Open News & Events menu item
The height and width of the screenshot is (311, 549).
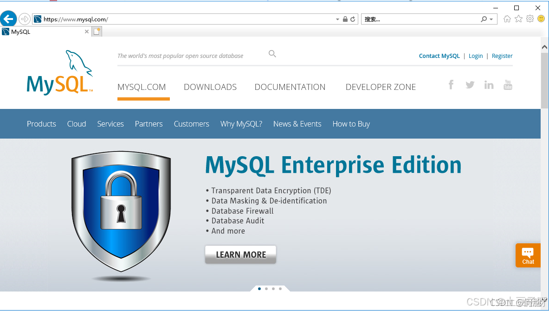[x=297, y=124]
